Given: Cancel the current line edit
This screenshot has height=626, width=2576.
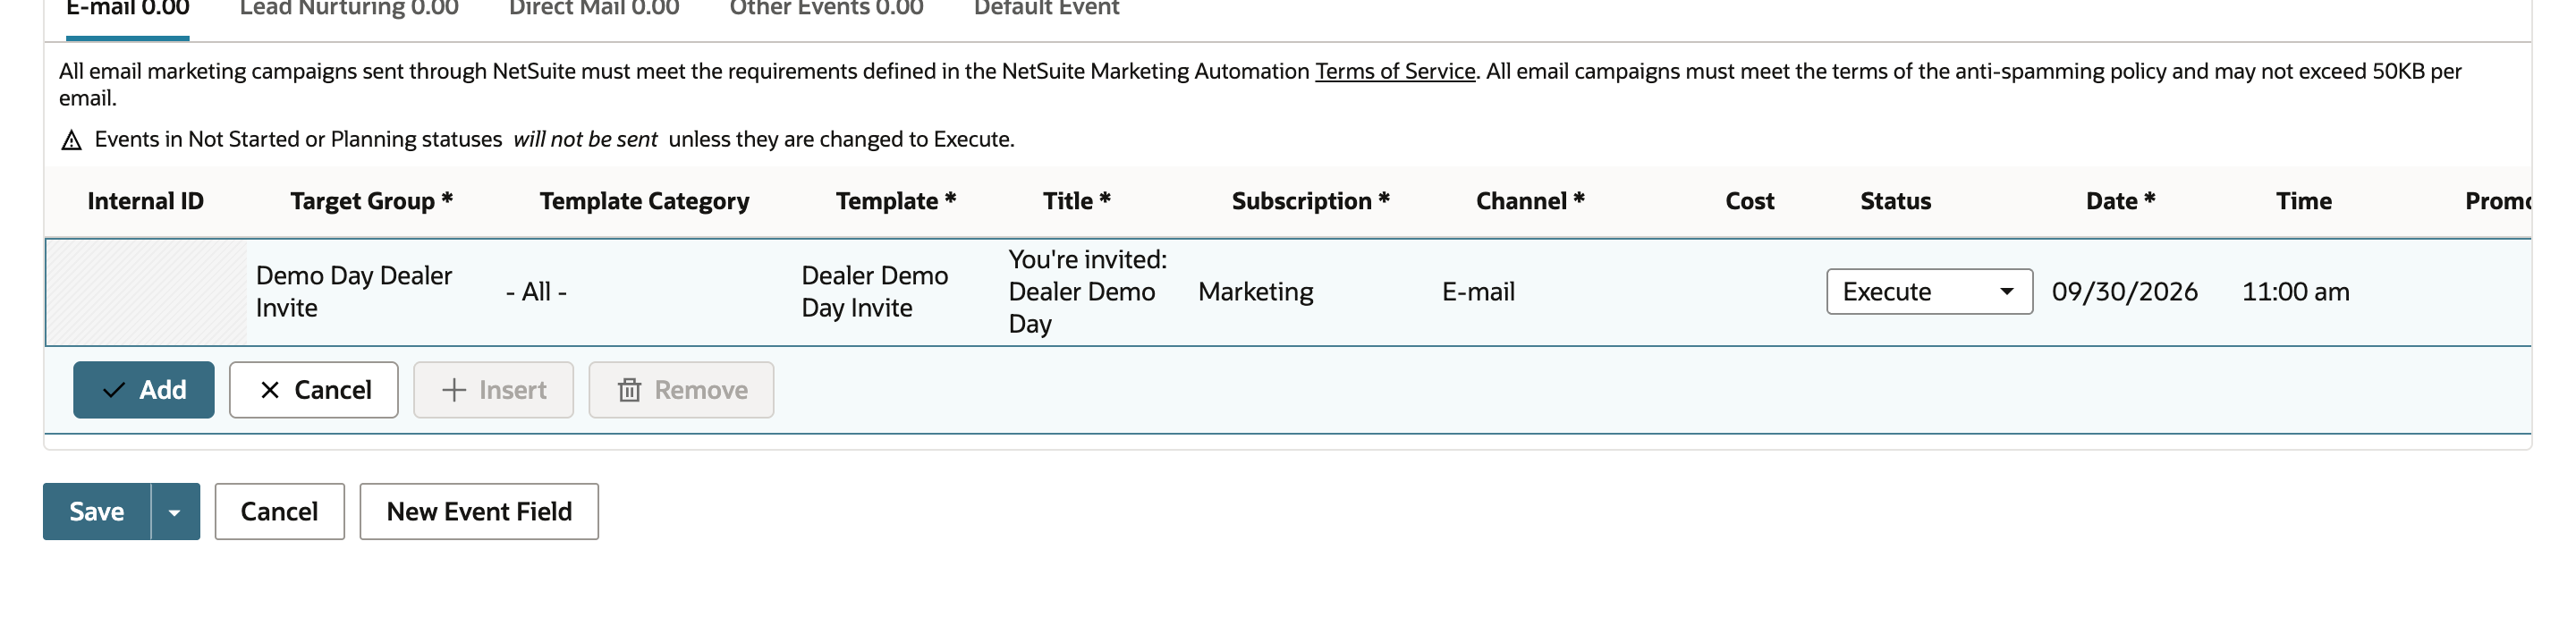Looking at the screenshot, I should [314, 390].
